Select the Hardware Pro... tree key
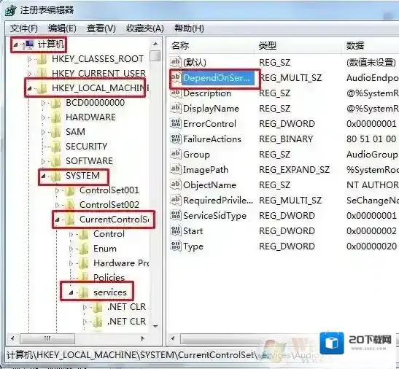The image size is (399, 369). click(121, 263)
